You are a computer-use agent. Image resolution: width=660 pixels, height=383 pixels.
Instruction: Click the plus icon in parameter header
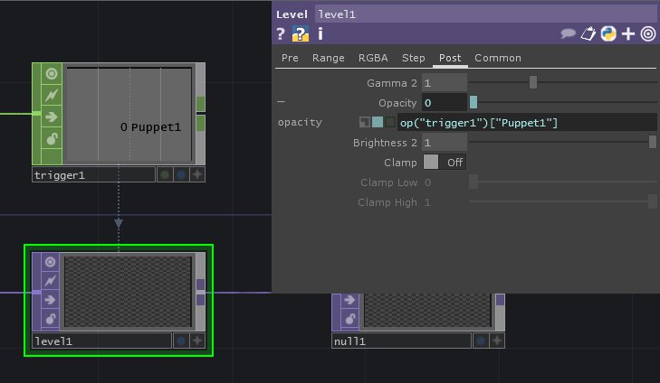click(628, 34)
